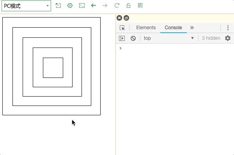Viewport: 234px width, 155px height.
Task: Open the PC模式 device mode dropdown
Action: tap(26, 6)
